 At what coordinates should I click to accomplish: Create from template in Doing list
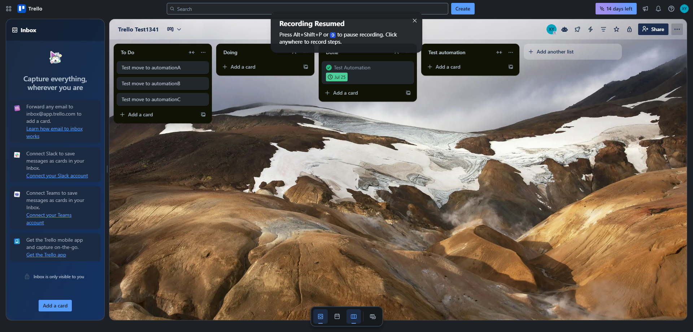306,67
